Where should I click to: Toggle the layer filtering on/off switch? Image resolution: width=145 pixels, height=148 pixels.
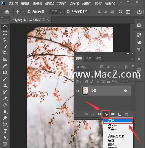coord(133,66)
